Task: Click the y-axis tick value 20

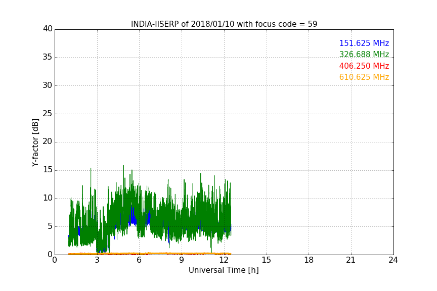Action: pyautogui.click(x=48, y=141)
